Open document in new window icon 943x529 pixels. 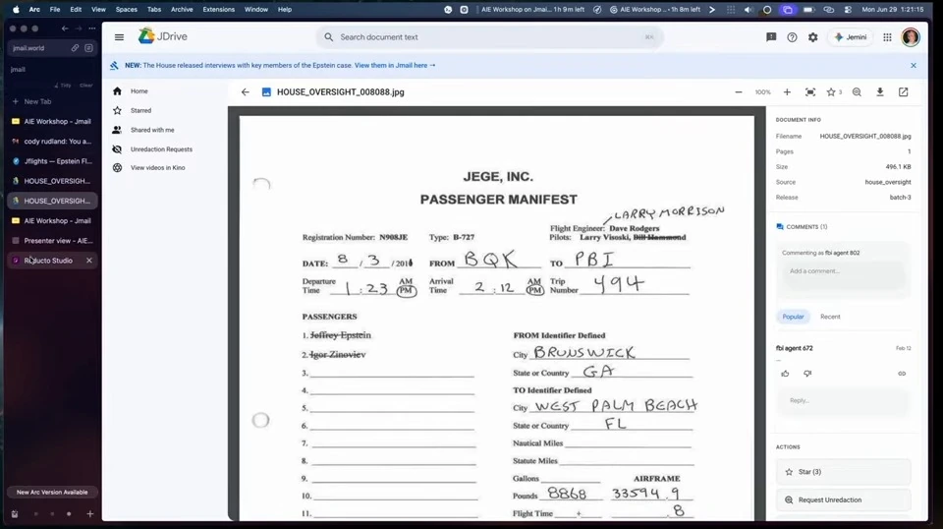pyautogui.click(x=904, y=92)
